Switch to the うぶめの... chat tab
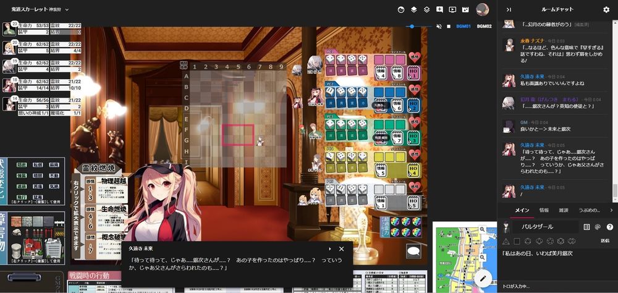618x293 pixels. click(590, 210)
